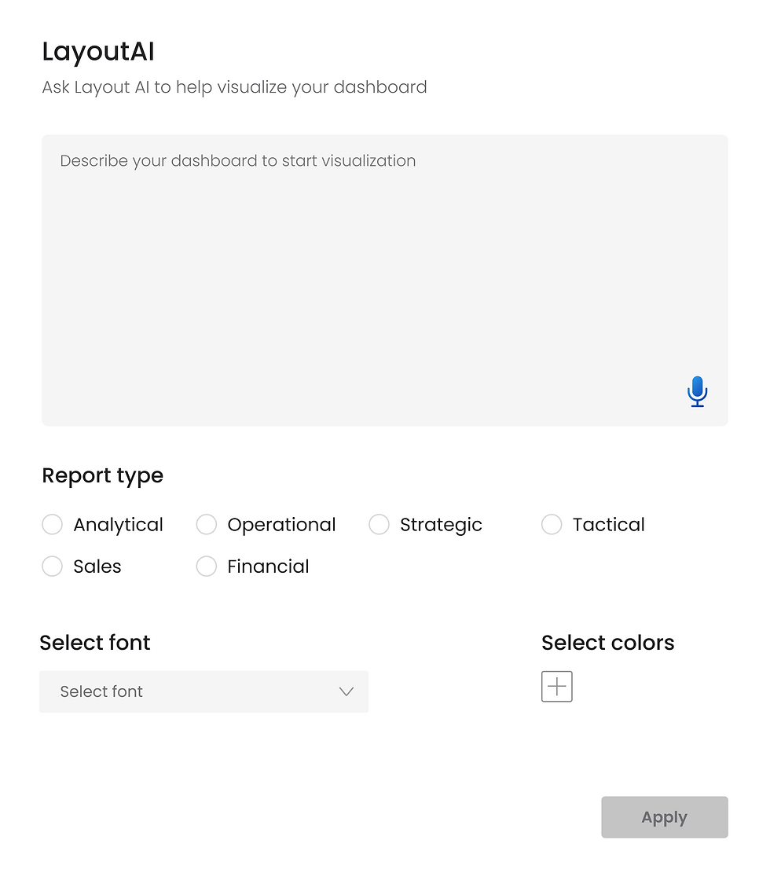Click the Select colors heading
770x880 pixels.
607,642
